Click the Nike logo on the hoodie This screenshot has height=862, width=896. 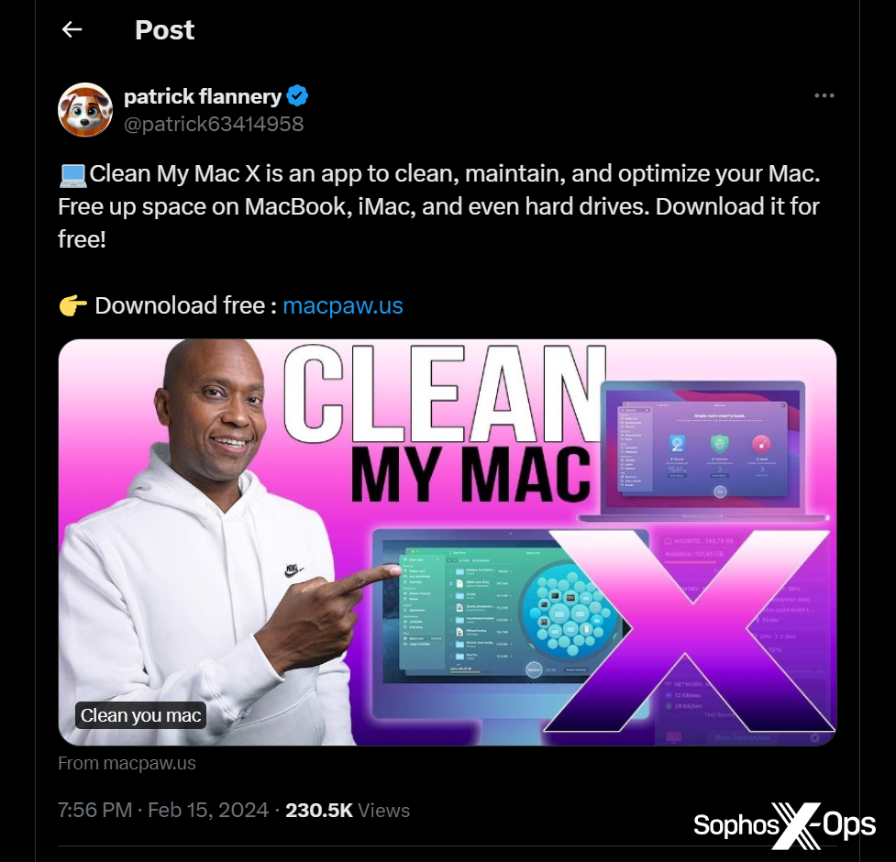[293, 570]
